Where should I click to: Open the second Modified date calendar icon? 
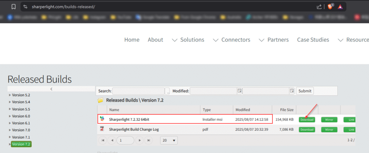292,91
